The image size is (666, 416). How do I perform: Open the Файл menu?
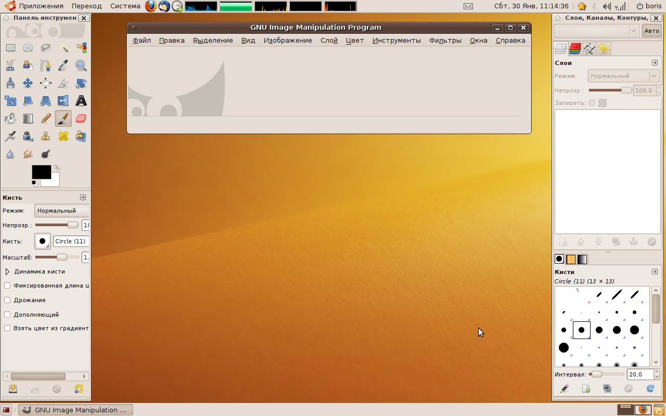[142, 41]
